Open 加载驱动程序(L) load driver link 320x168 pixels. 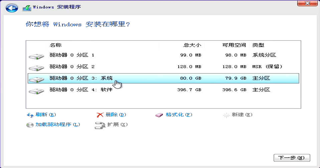[58, 125]
